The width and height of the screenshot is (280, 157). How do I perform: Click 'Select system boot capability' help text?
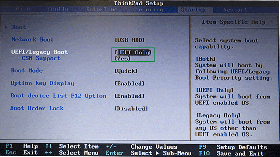pos(227,43)
